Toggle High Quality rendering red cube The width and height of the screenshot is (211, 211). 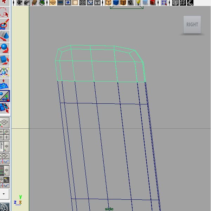tap(153, 3)
